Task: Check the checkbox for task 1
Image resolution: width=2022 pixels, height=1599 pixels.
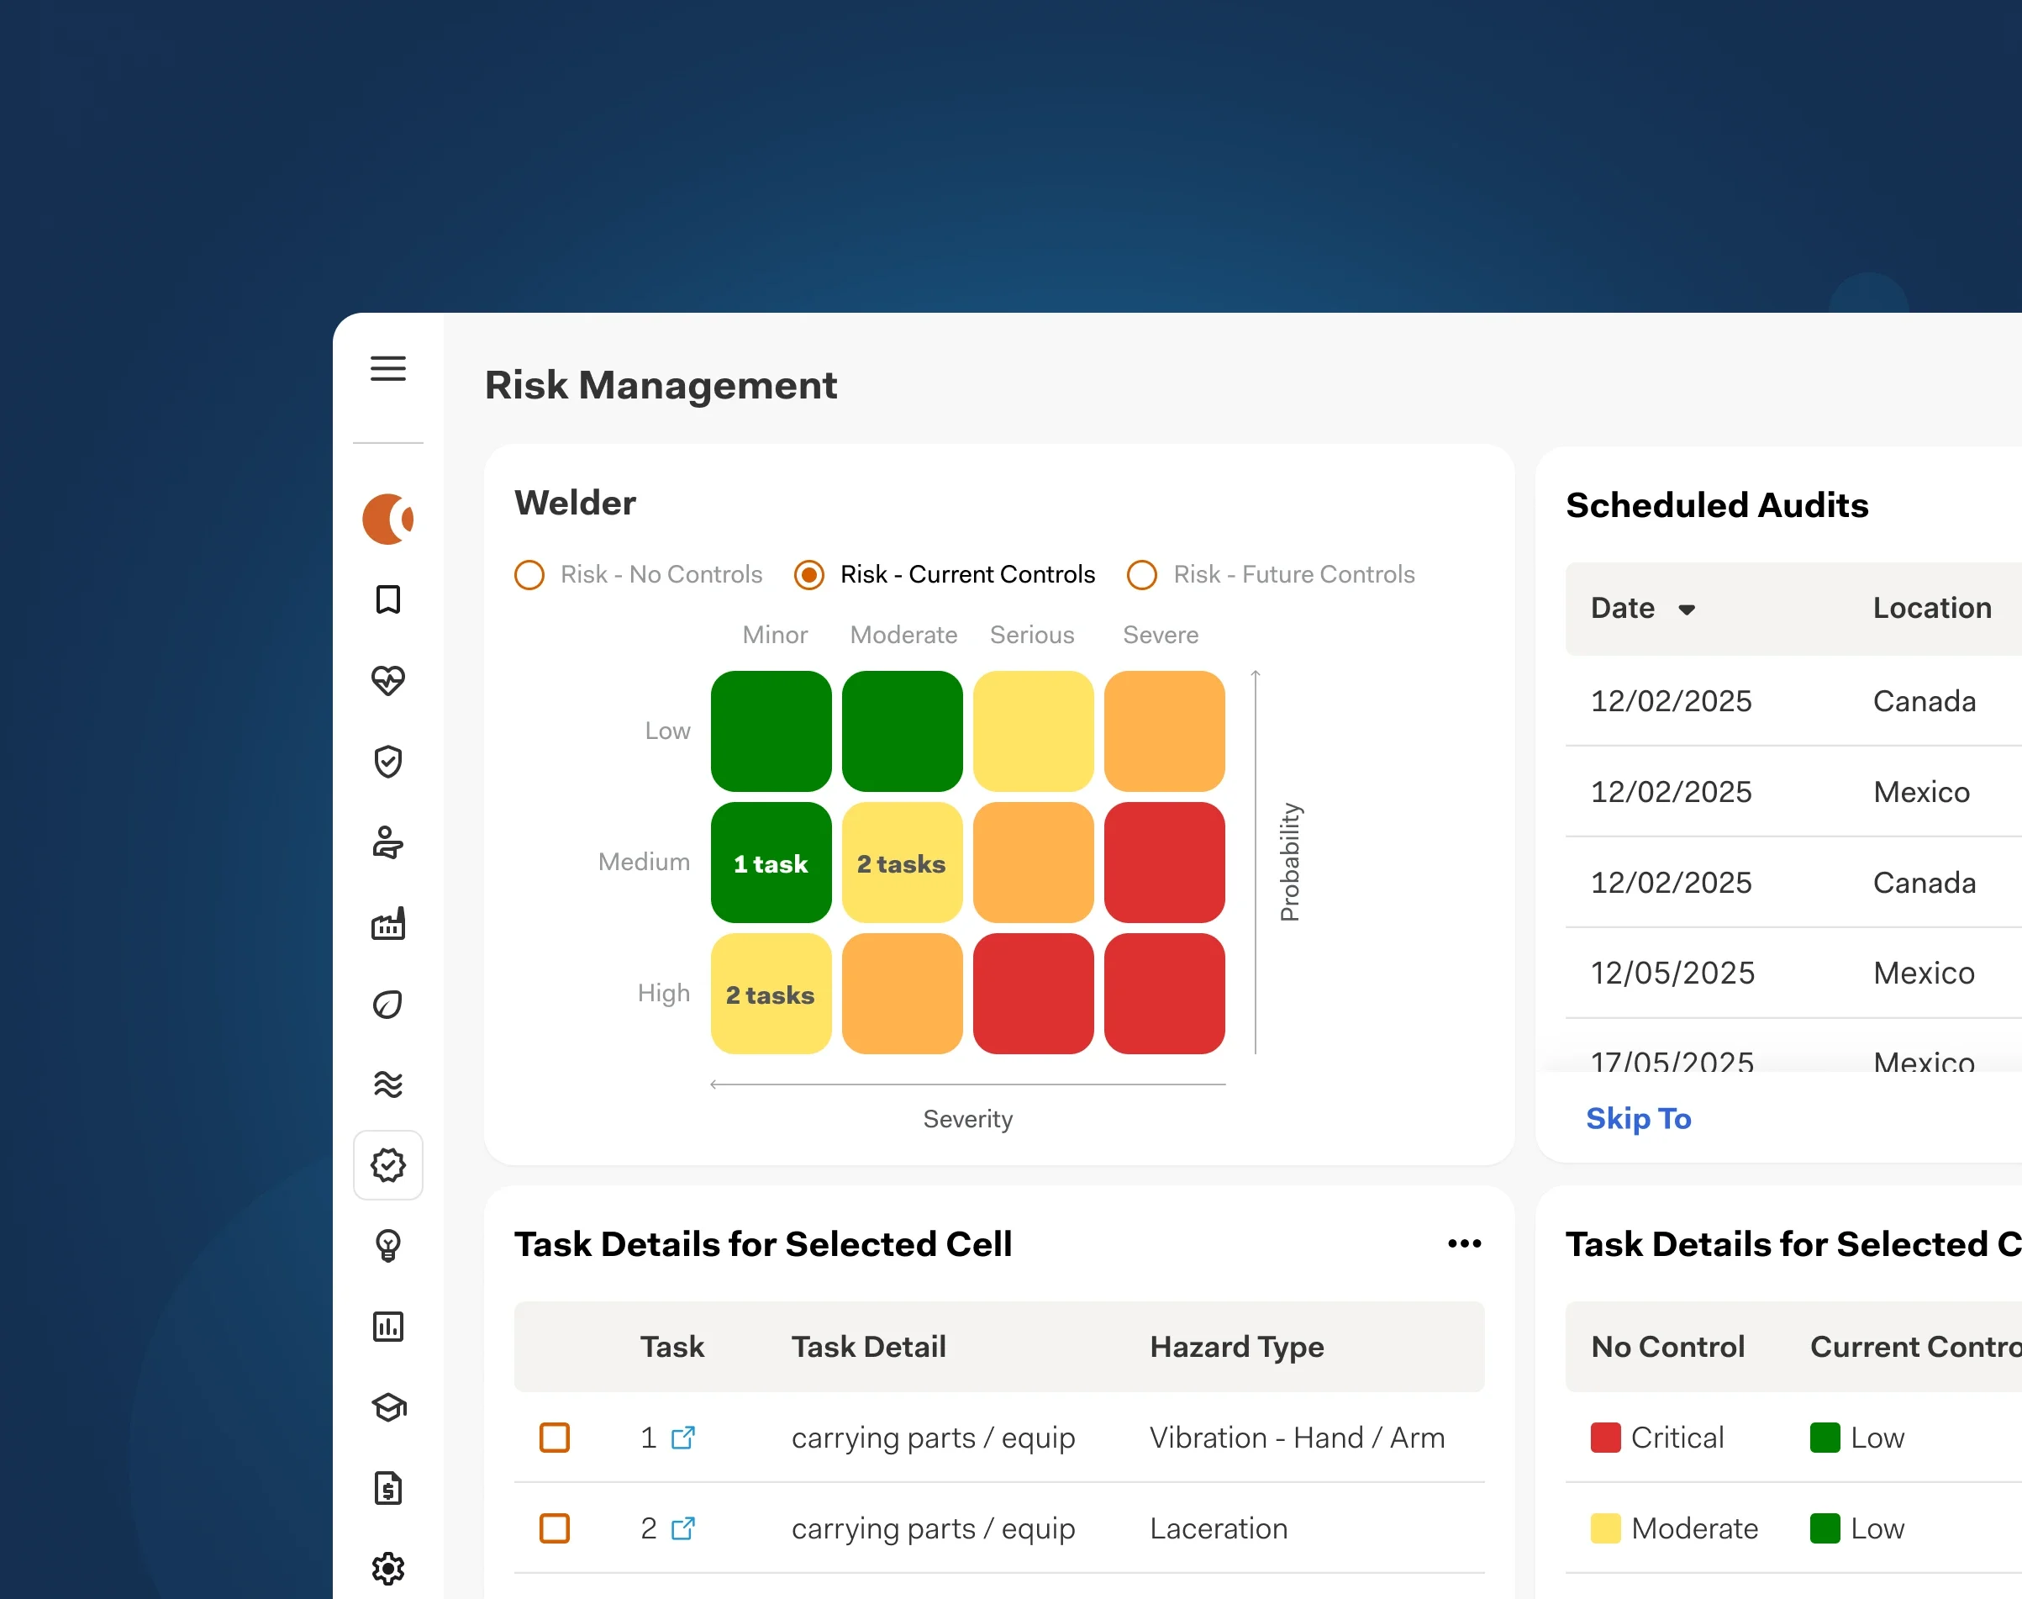Action: [554, 1437]
